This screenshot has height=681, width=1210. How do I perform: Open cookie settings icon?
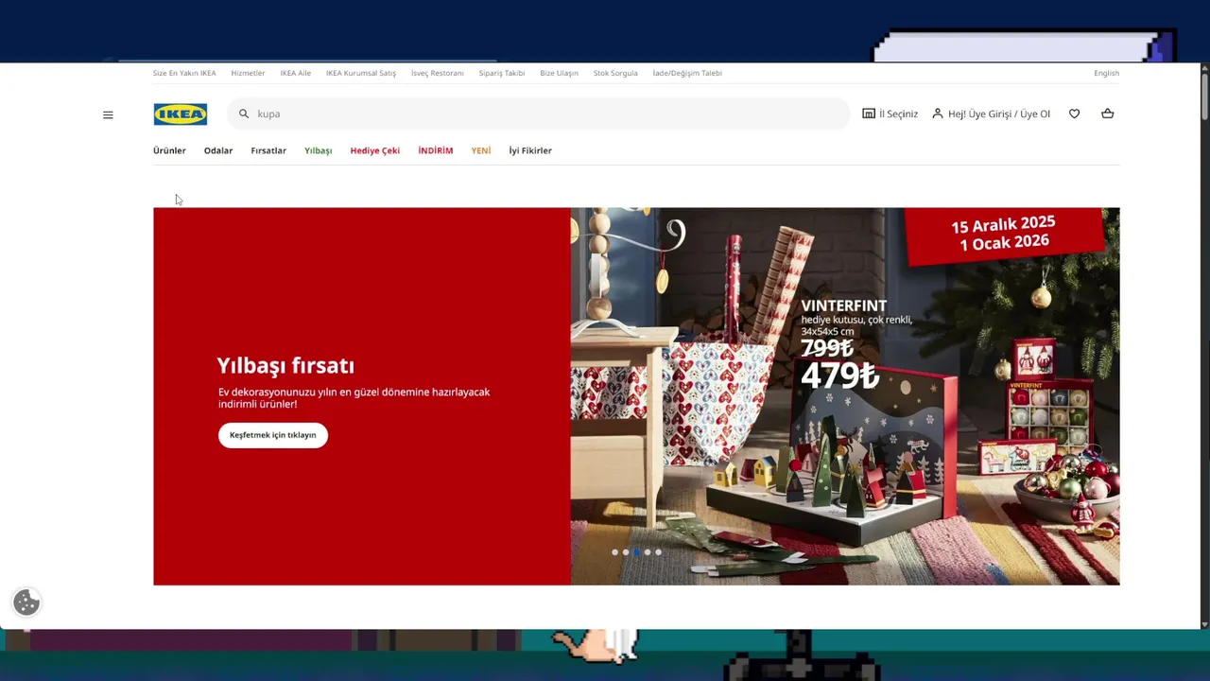coord(26,602)
